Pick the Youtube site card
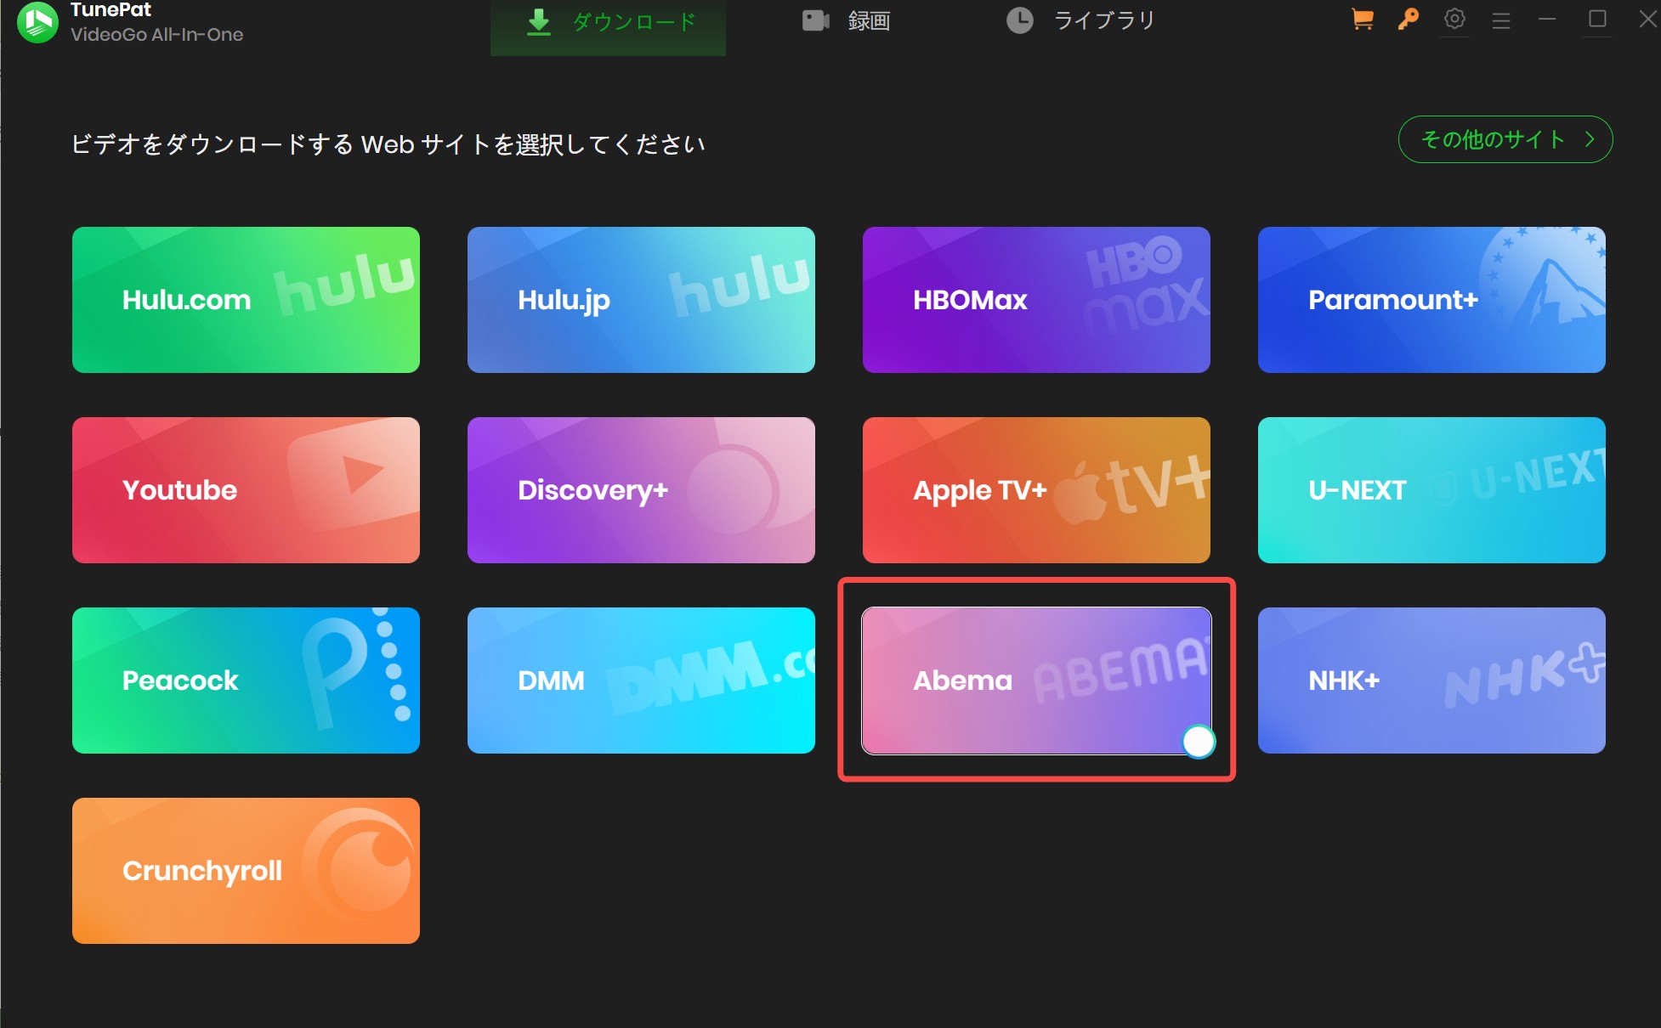 click(246, 490)
